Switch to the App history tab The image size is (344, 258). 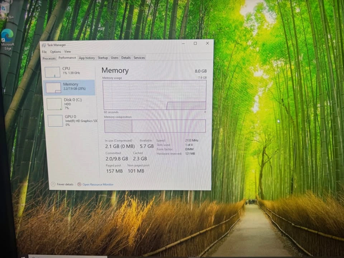click(x=87, y=58)
